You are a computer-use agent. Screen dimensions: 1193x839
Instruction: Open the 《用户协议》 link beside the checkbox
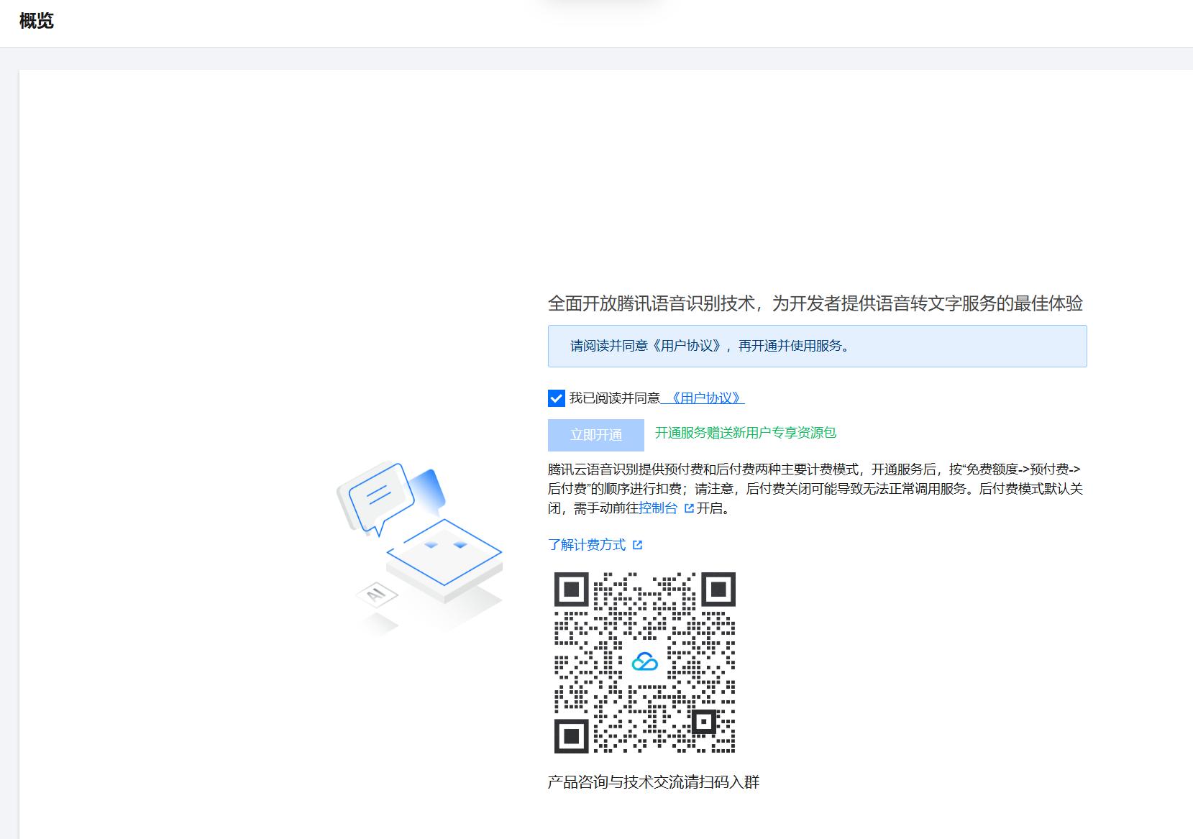[705, 398]
